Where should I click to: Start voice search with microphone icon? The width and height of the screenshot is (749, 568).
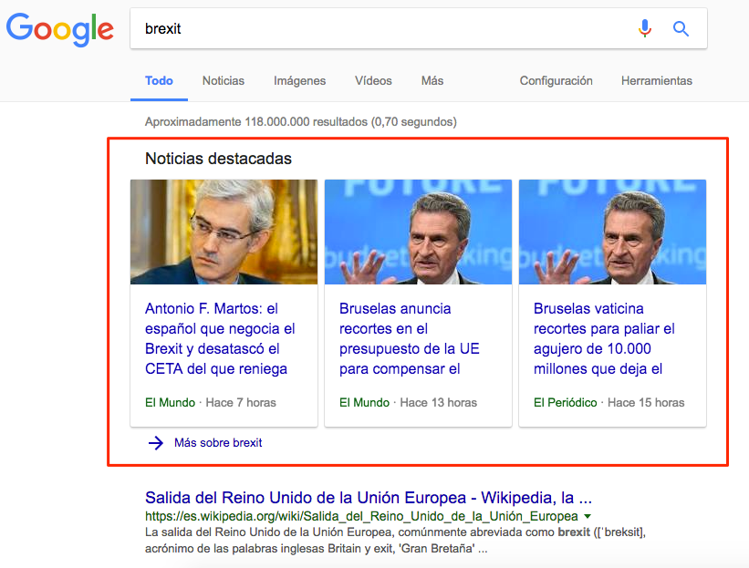pos(644,28)
